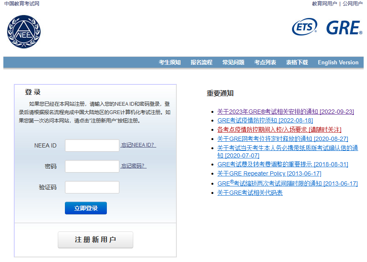Click the 密码 password field
Viewport: 367px width, 262px height.
click(92, 166)
